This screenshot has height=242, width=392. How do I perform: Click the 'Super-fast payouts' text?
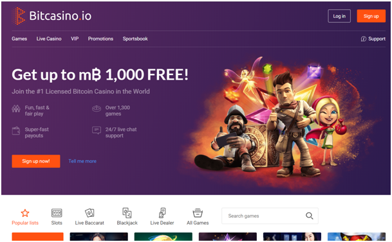click(x=37, y=132)
